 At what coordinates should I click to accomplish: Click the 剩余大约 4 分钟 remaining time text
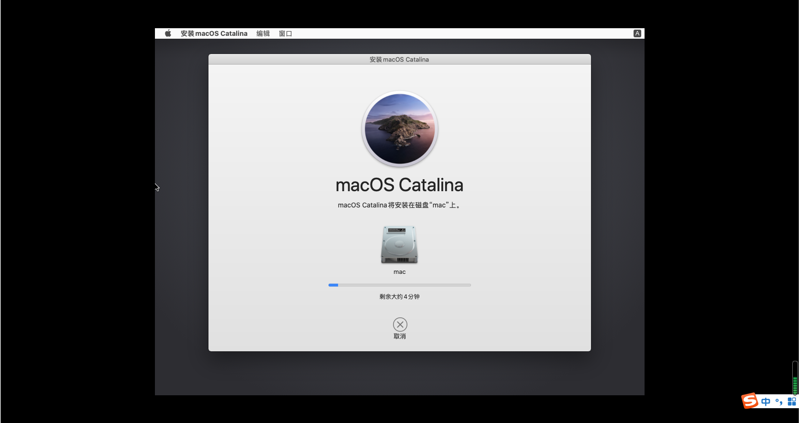(400, 297)
